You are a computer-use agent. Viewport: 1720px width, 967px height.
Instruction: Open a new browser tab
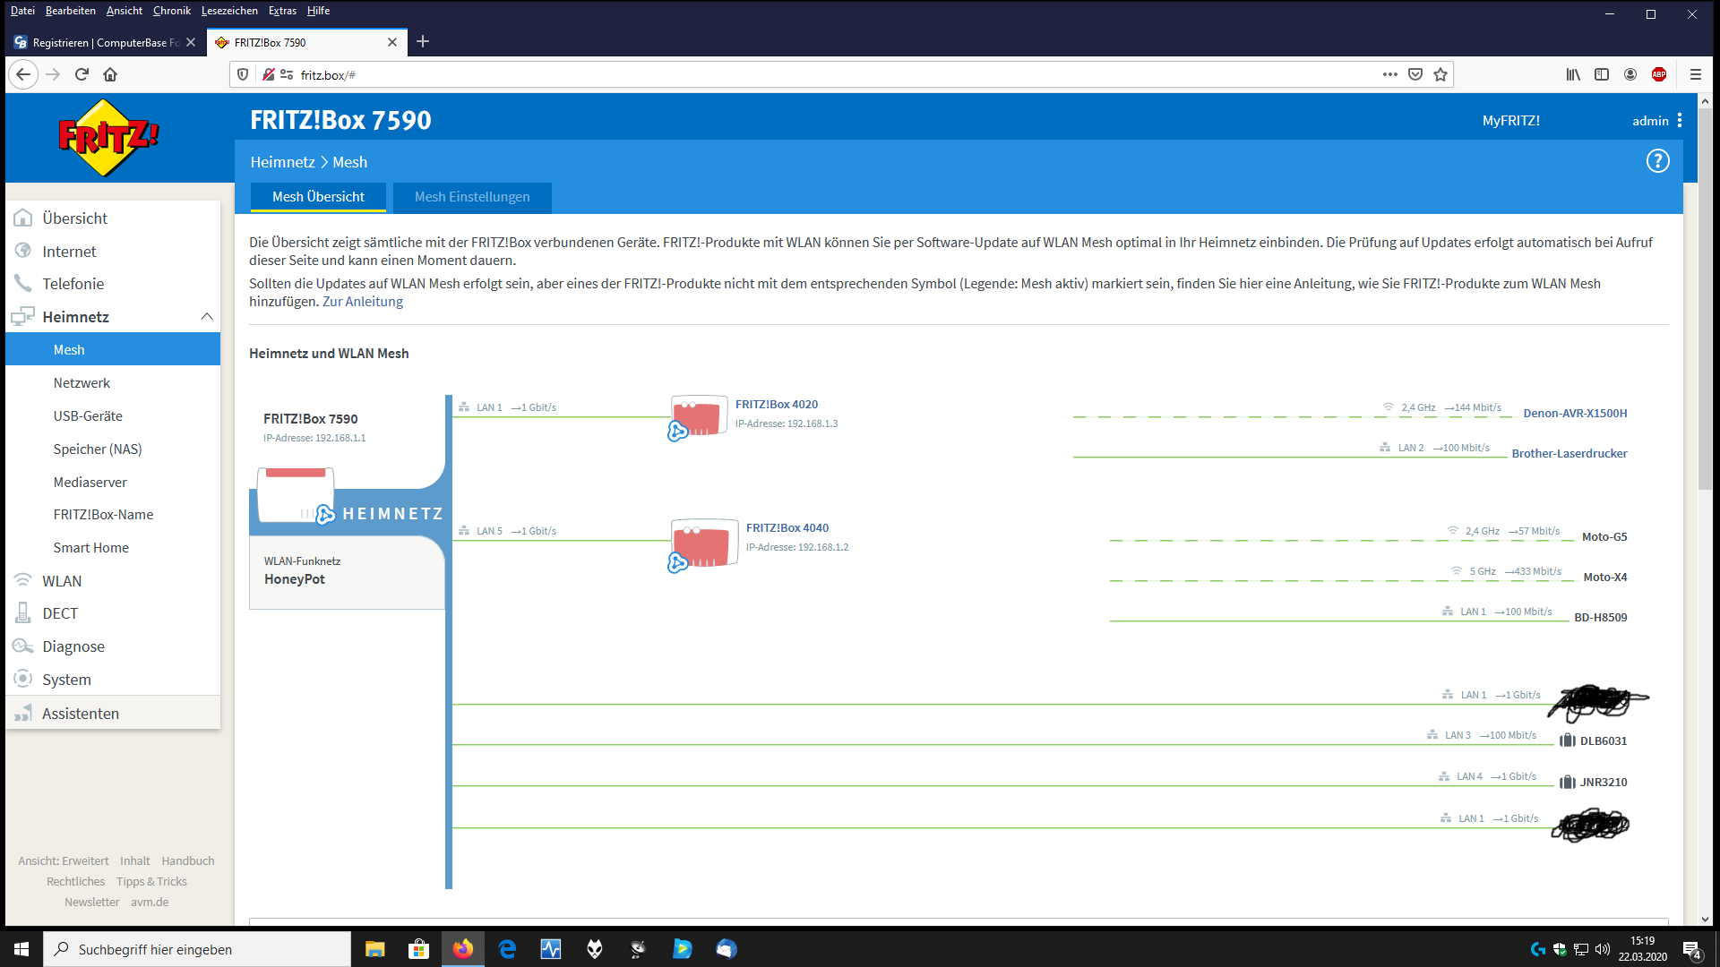click(423, 42)
